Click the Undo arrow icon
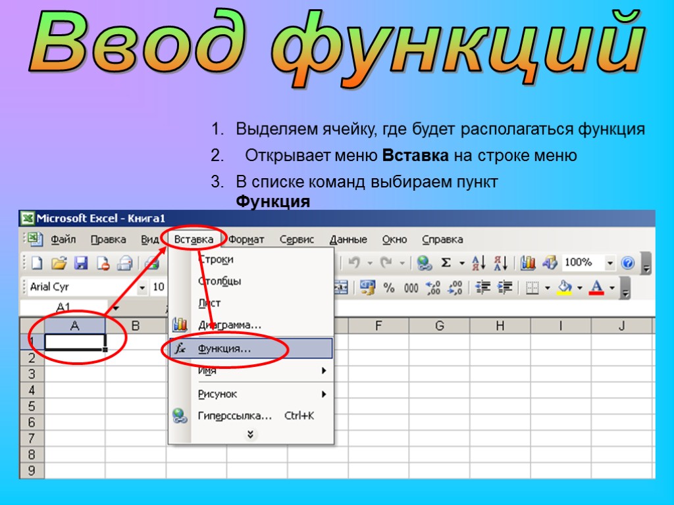 (x=353, y=262)
